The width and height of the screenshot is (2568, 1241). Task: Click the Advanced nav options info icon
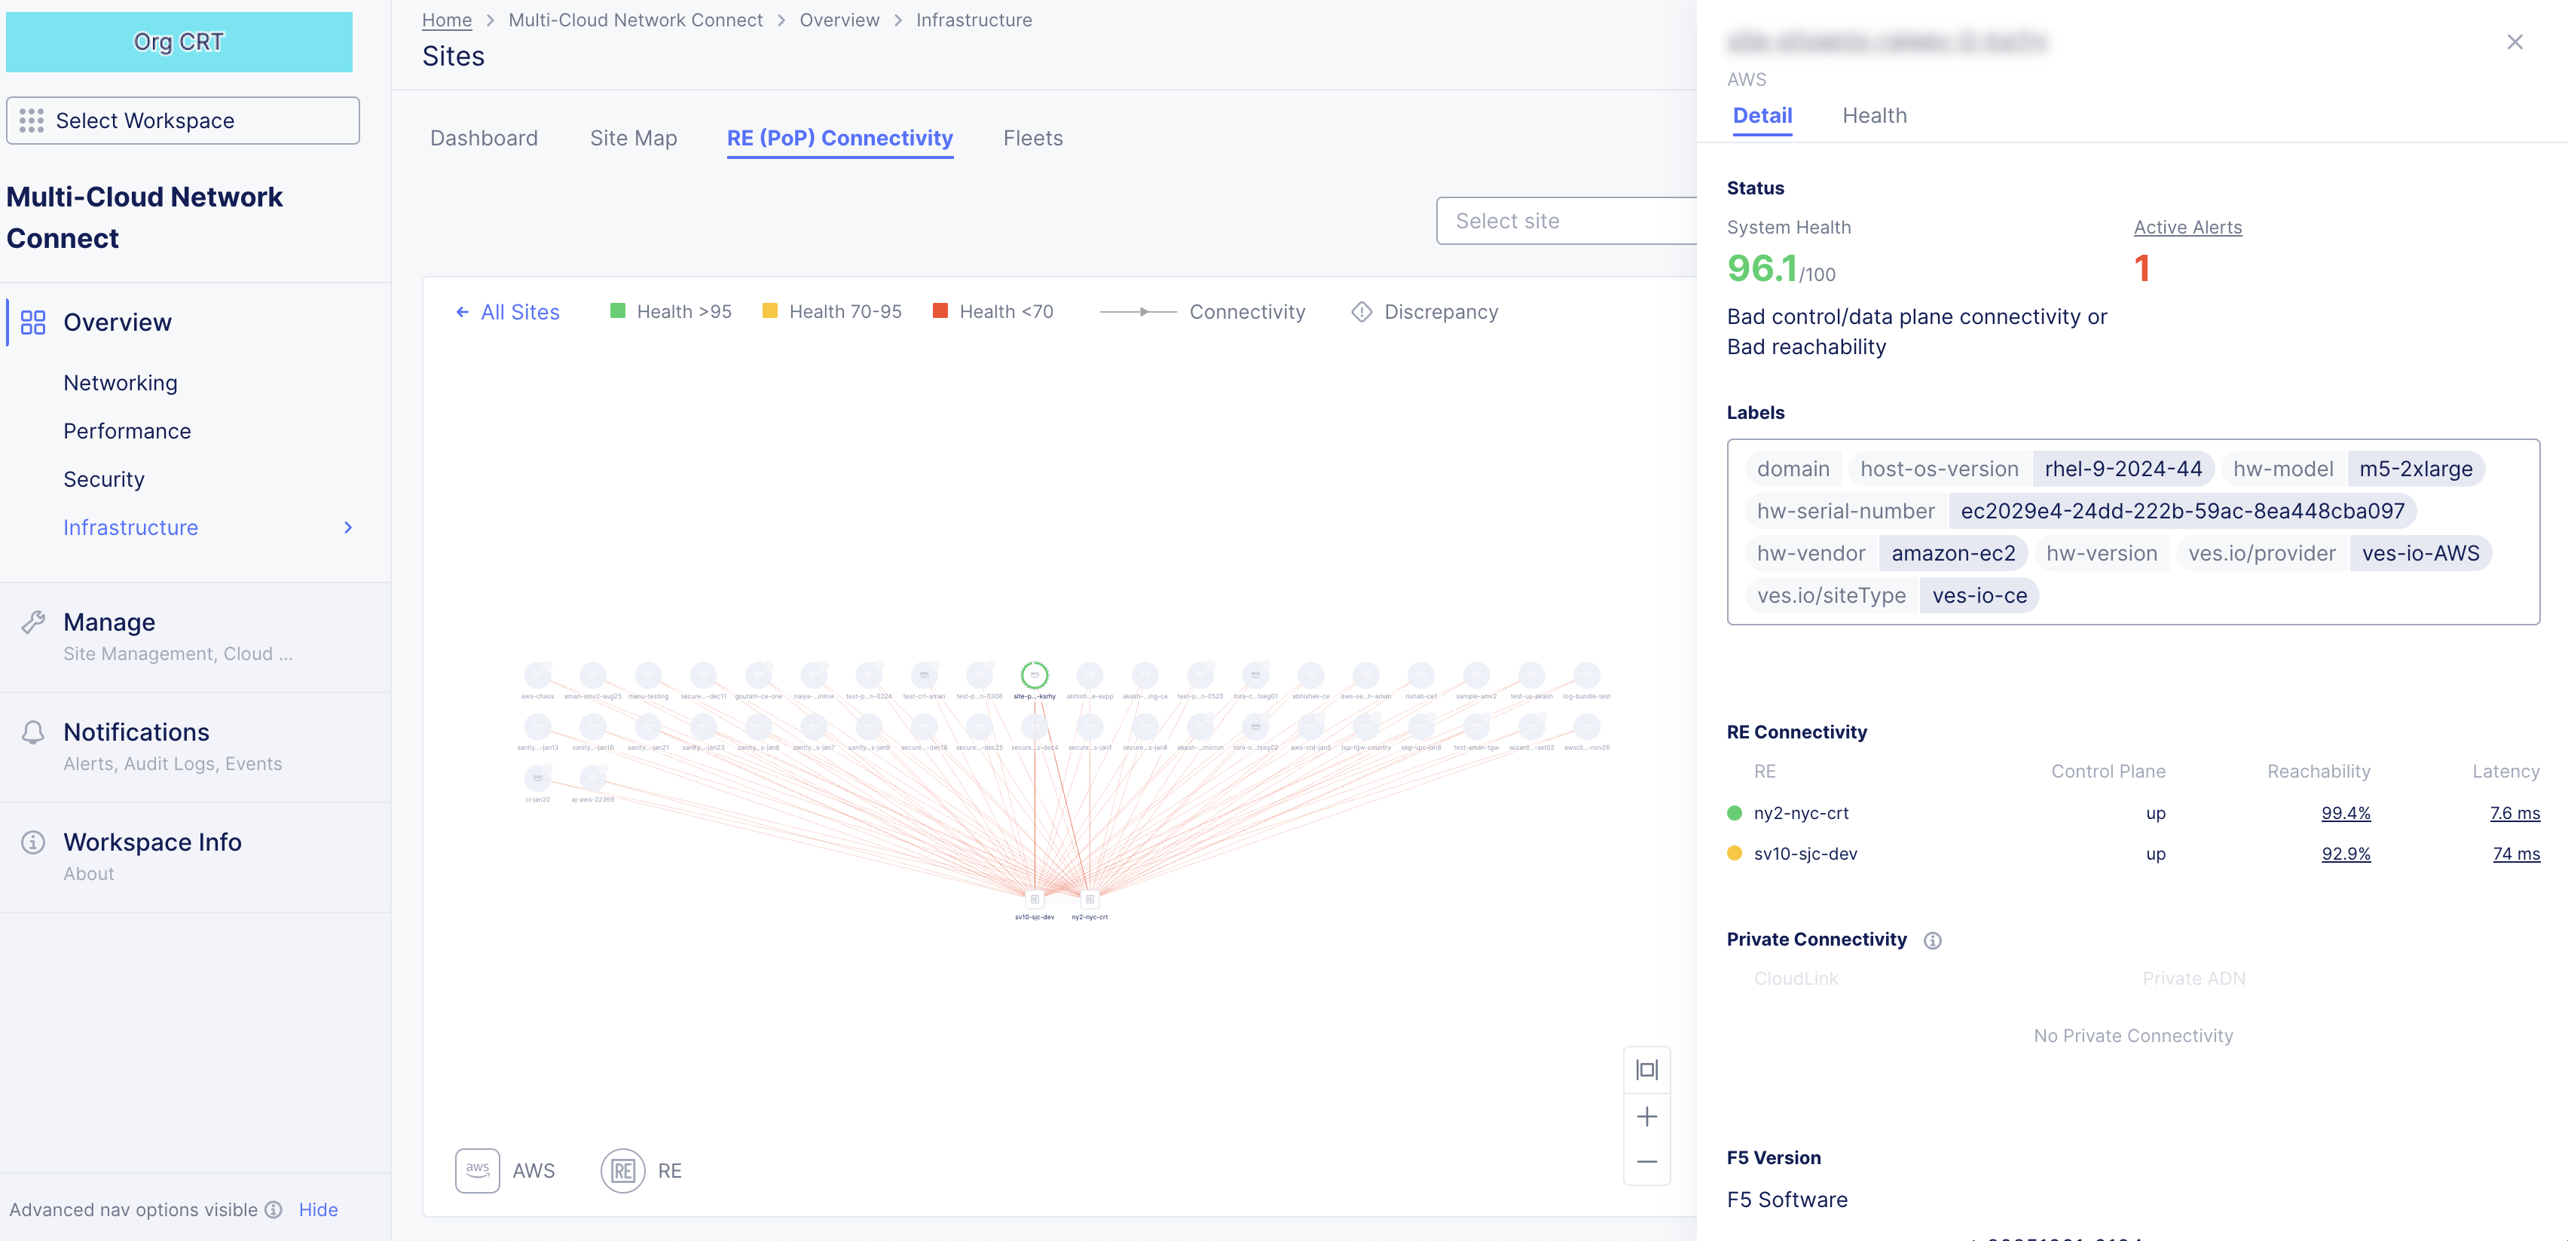click(x=273, y=1209)
